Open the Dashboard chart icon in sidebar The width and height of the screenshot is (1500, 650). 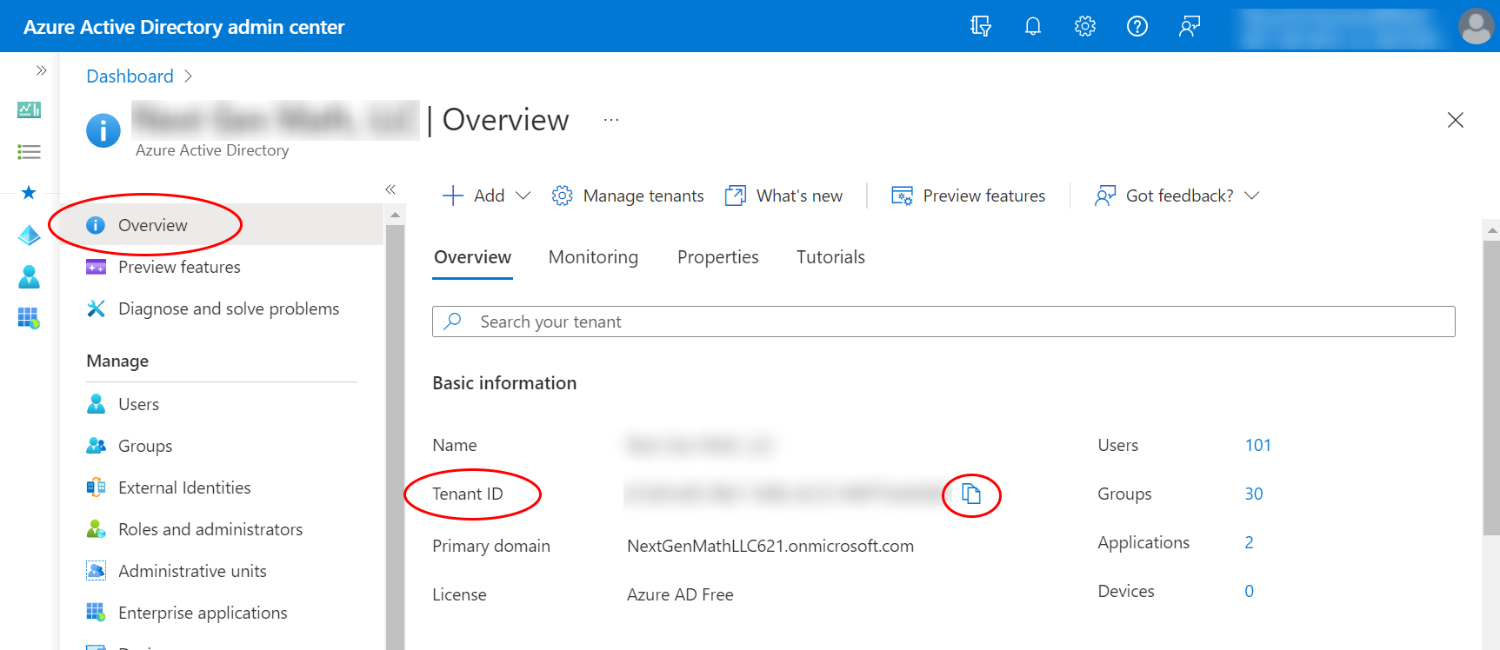[x=29, y=110]
